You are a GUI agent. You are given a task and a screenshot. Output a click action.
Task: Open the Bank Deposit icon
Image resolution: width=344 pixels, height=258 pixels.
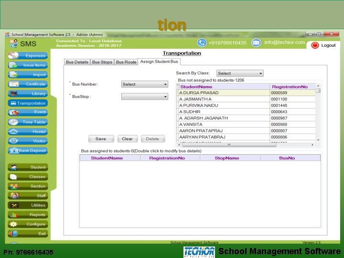point(13,150)
